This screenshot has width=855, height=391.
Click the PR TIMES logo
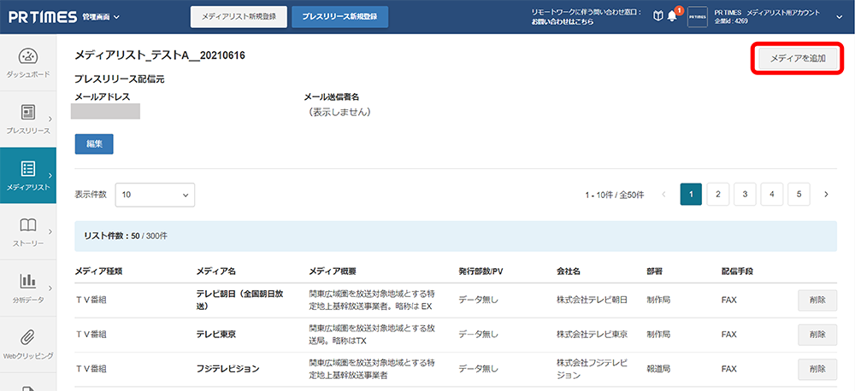coord(43,17)
